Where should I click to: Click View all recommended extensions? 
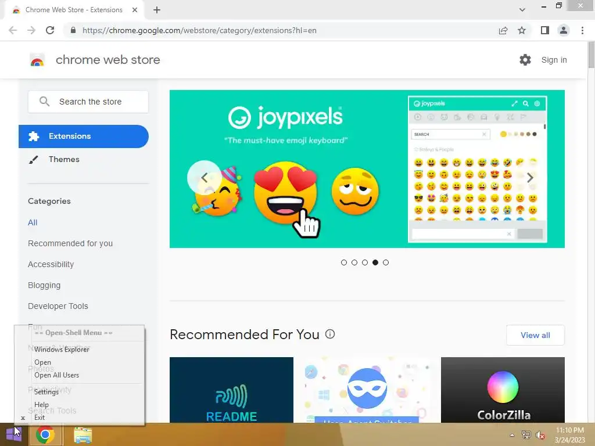[535, 335]
